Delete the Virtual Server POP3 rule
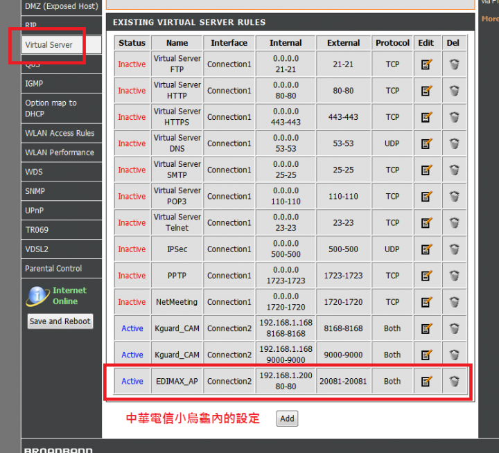499x453 pixels. 454,196
